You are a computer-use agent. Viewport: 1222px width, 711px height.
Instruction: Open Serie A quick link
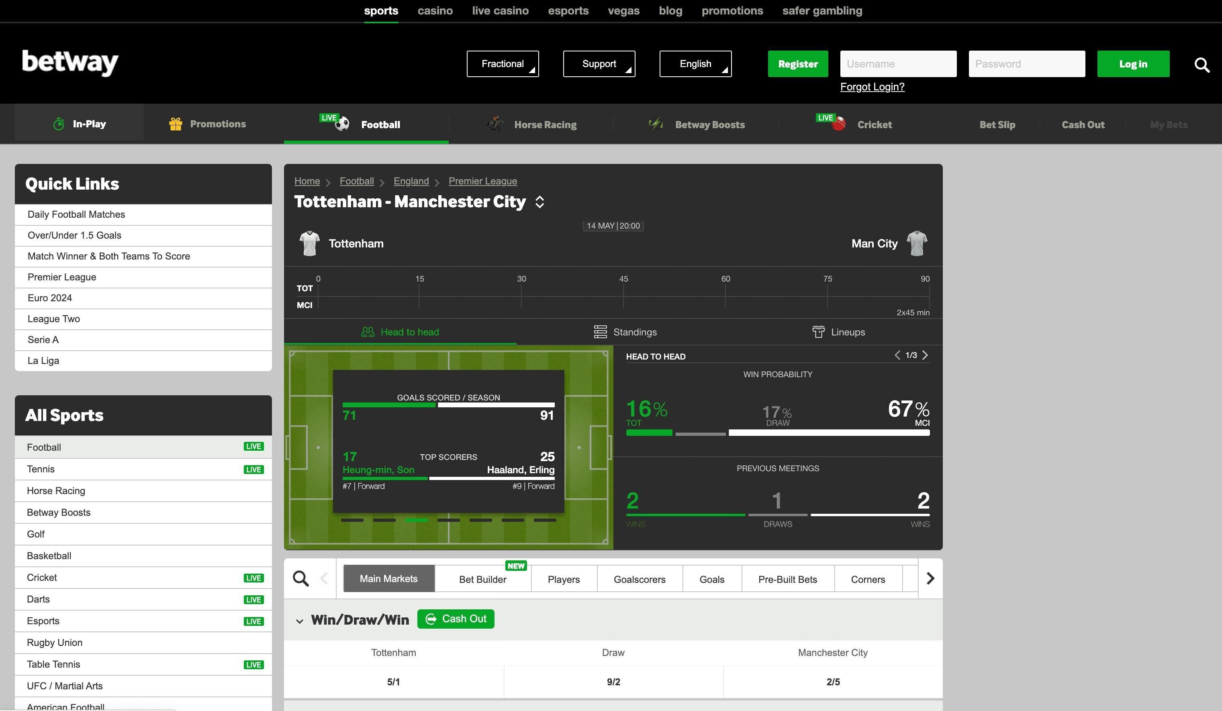coord(143,340)
